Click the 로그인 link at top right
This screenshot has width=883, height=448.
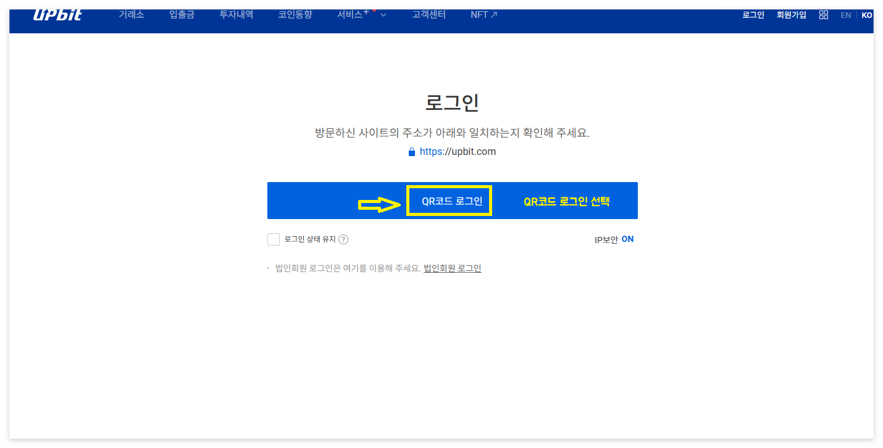click(753, 15)
